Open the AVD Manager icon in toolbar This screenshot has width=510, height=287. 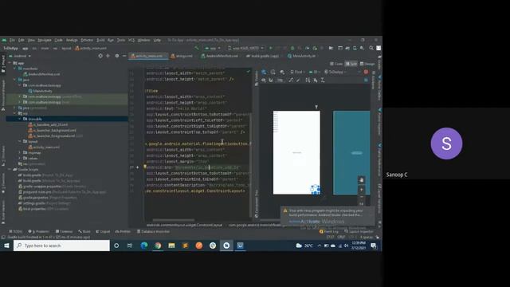pos(355,48)
